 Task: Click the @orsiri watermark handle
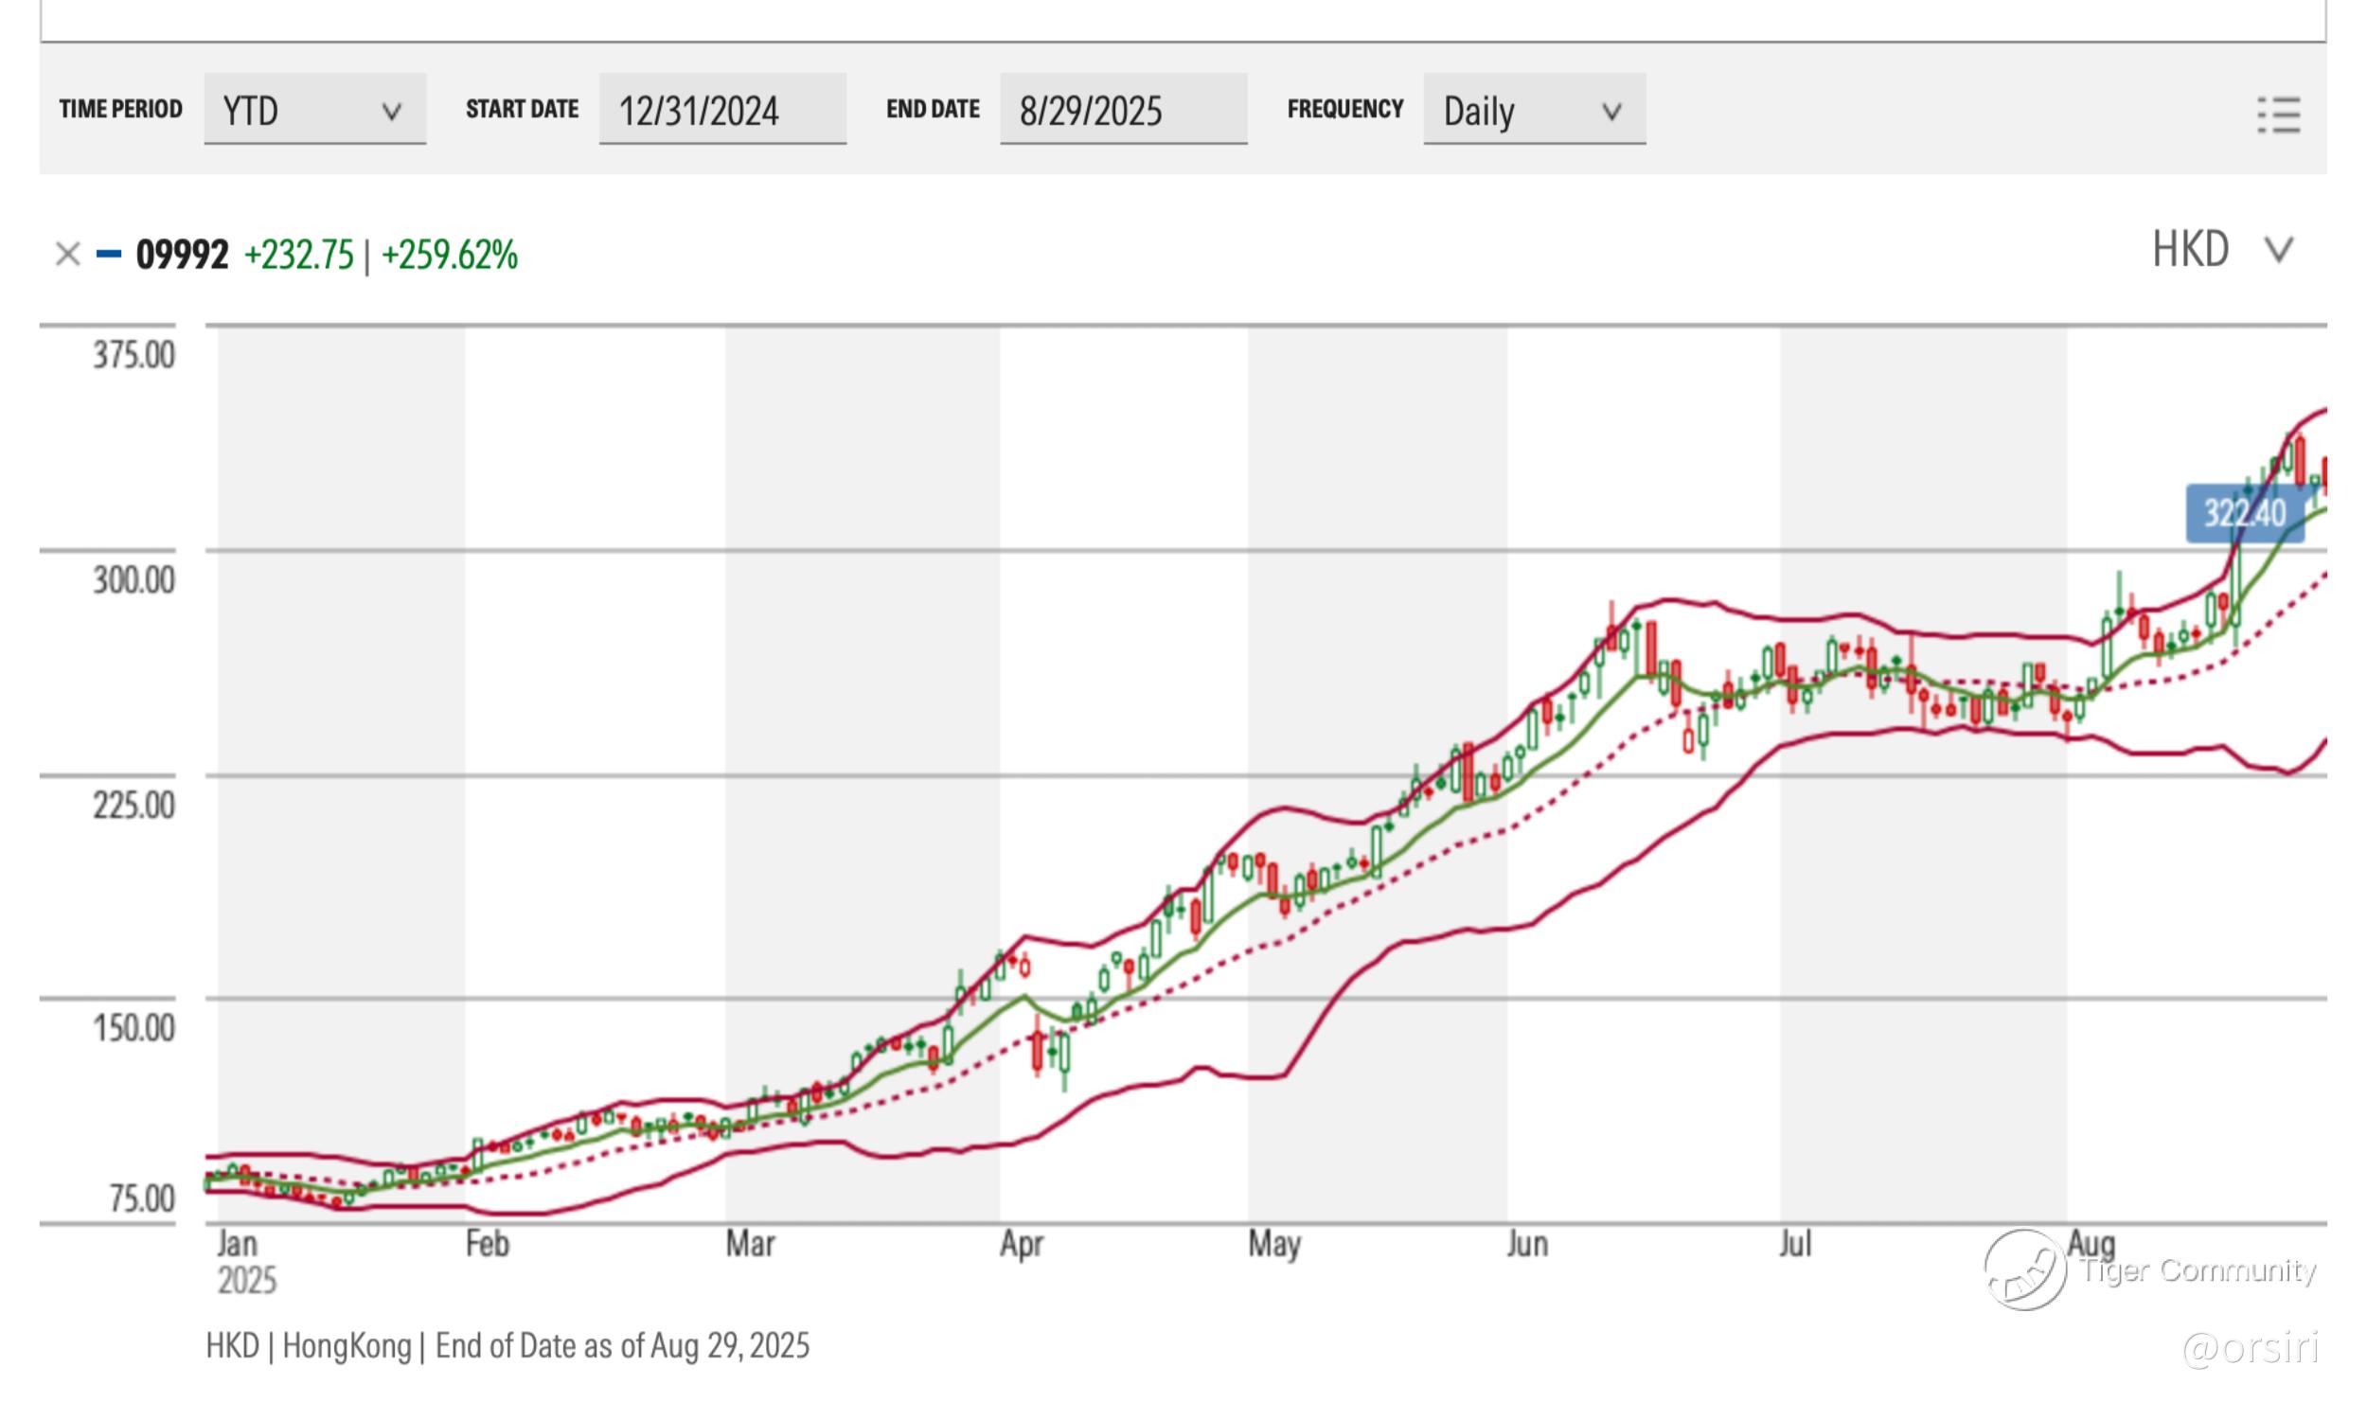tap(2251, 1348)
